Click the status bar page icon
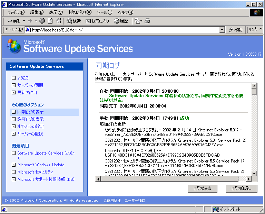265x214 pixels. point(4,210)
